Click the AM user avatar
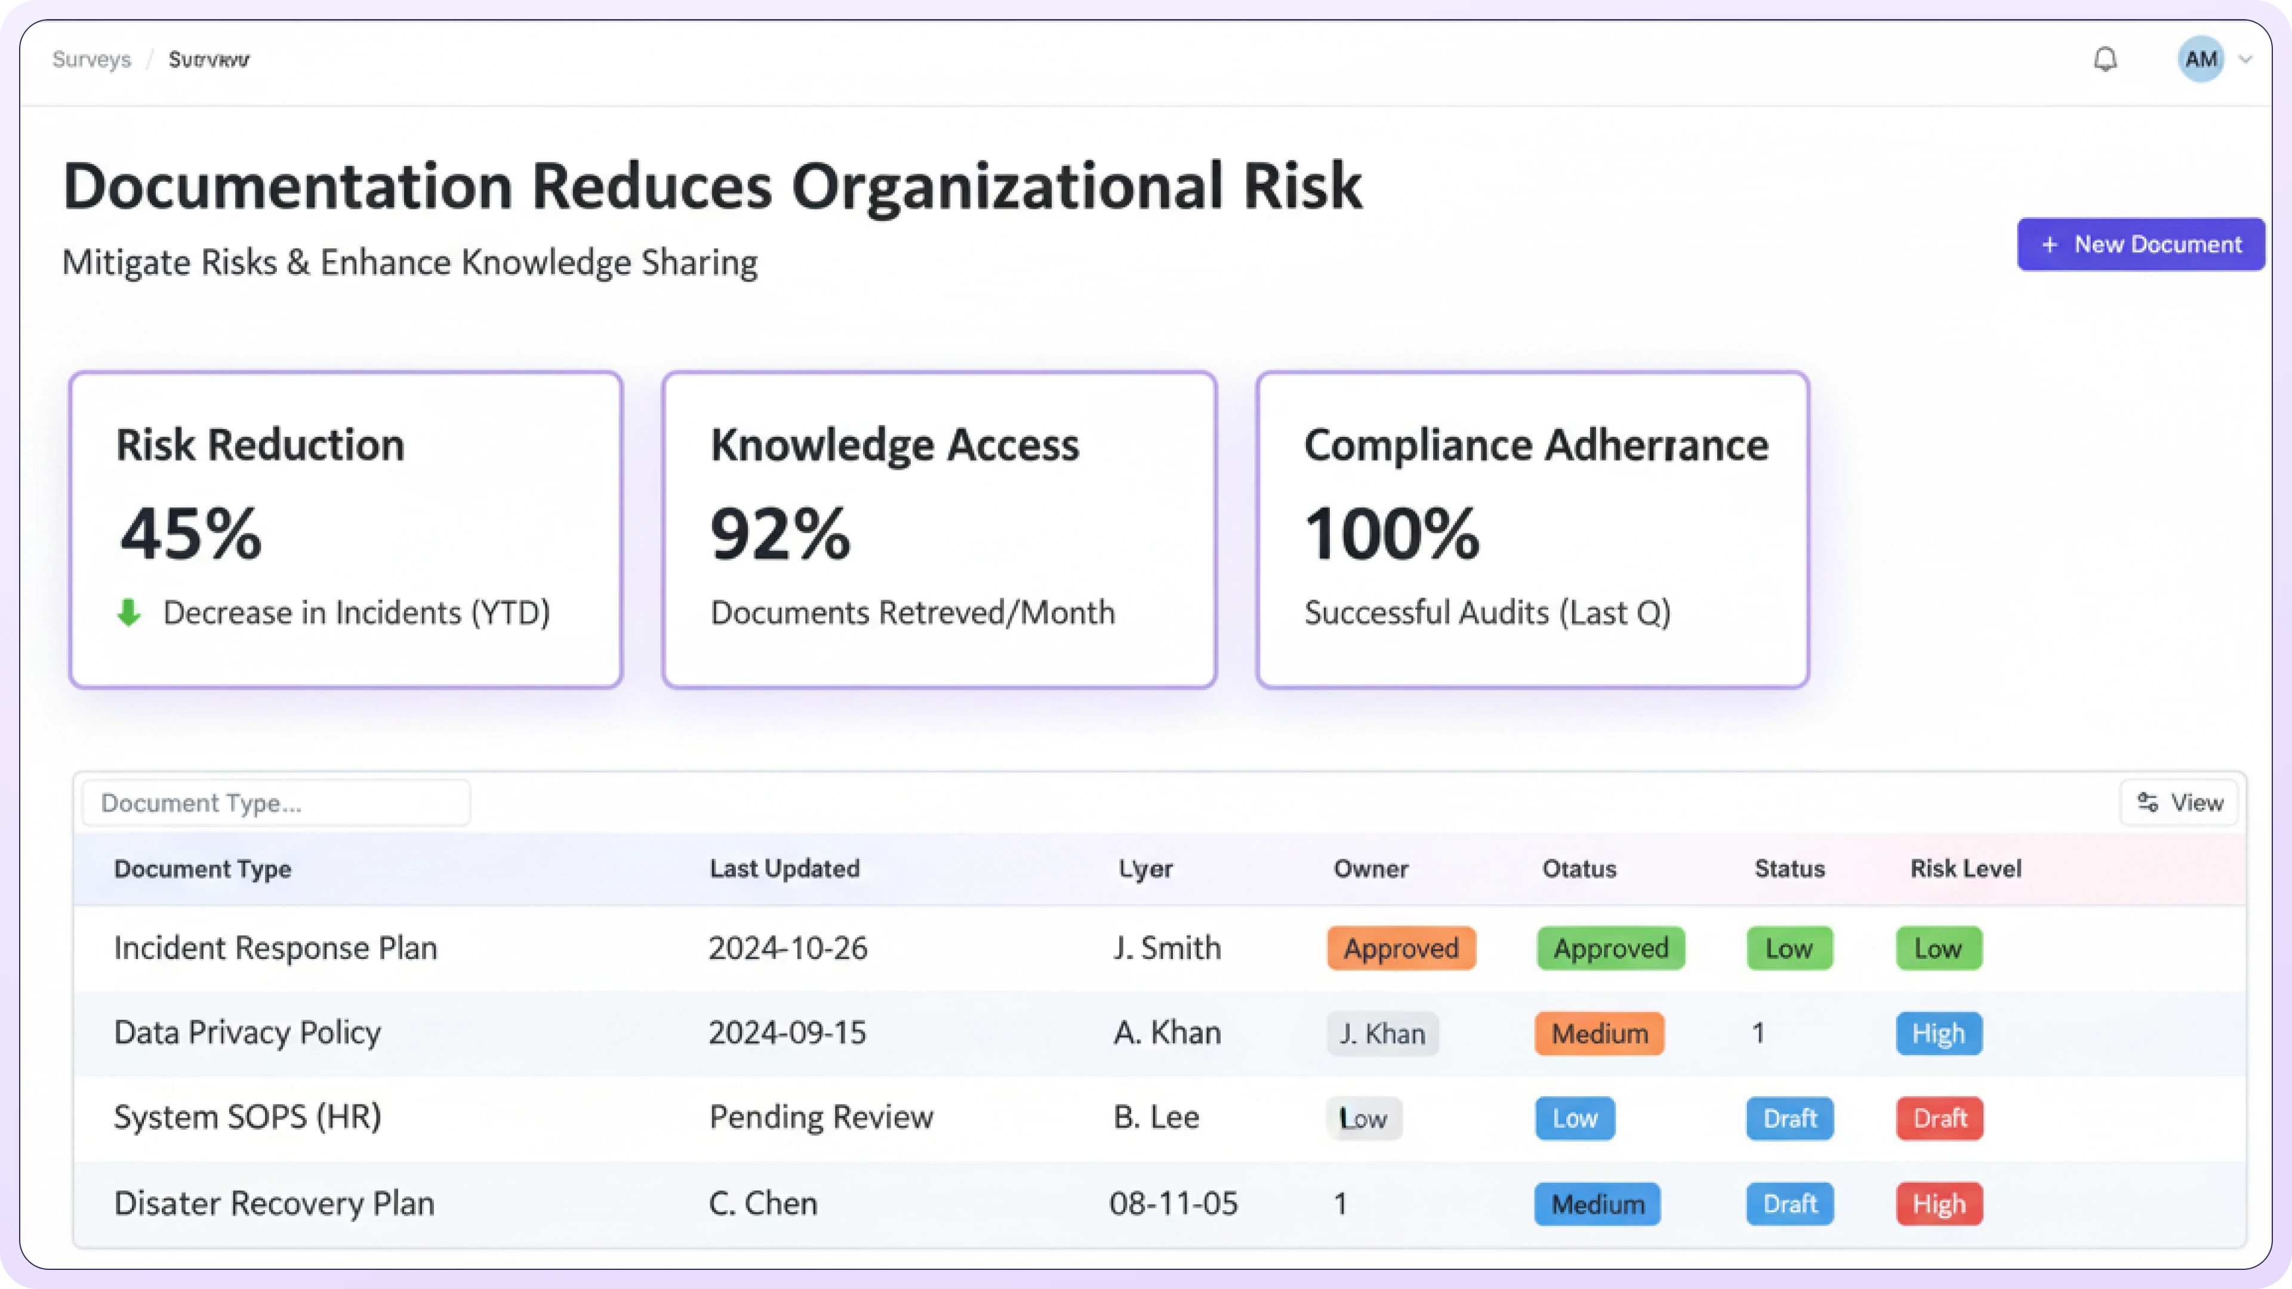The width and height of the screenshot is (2292, 1289). [2200, 60]
